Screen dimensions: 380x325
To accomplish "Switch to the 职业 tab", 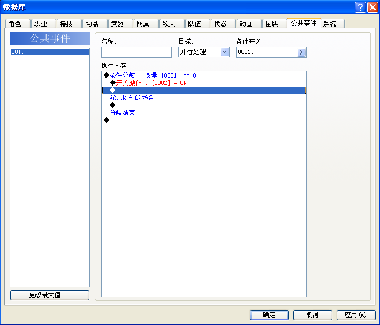I will 43,24.
